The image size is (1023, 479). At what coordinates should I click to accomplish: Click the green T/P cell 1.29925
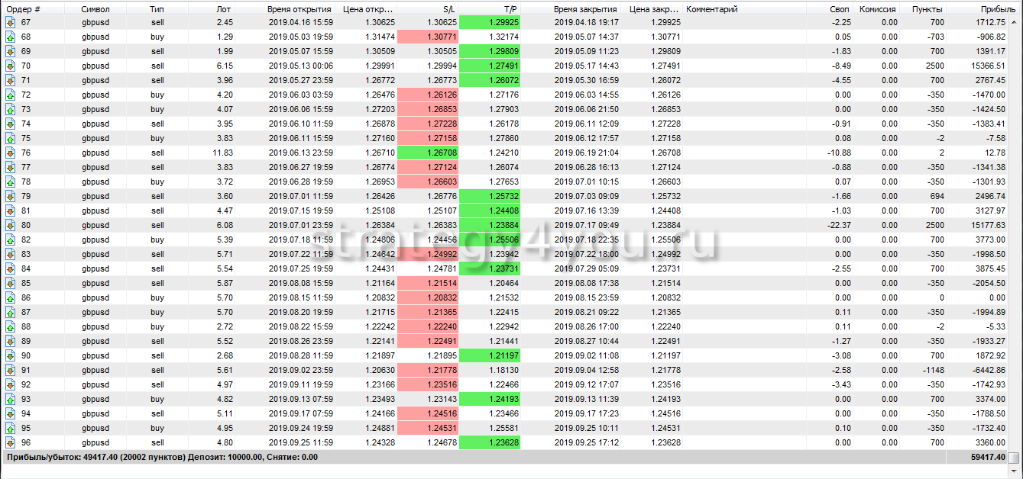[490, 22]
